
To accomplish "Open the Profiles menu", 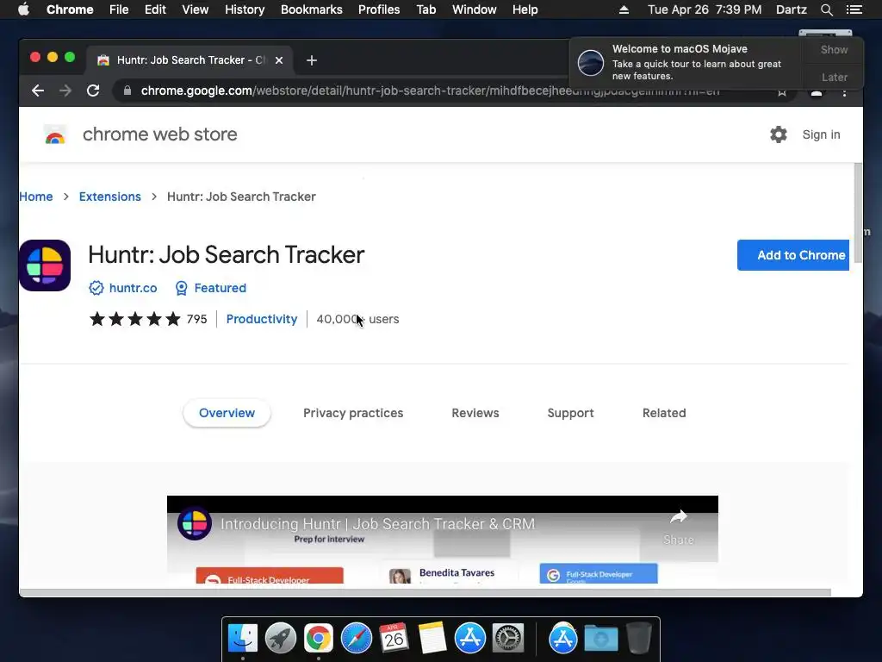I will pyautogui.click(x=379, y=9).
